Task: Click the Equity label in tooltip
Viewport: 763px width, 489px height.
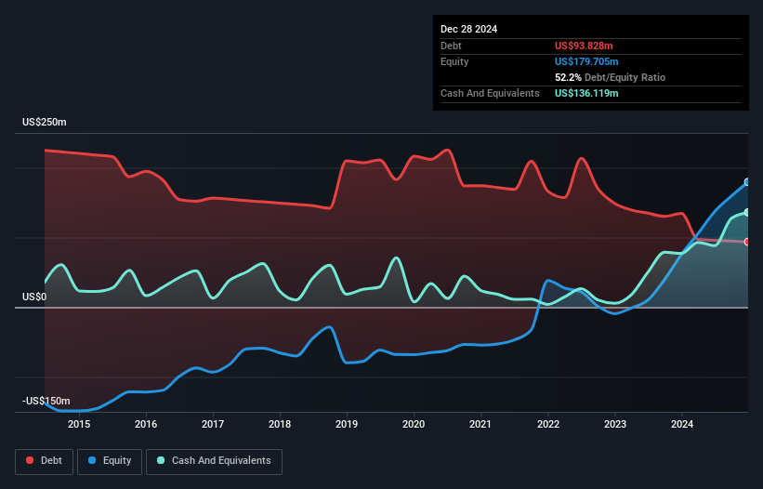Action: (x=454, y=61)
